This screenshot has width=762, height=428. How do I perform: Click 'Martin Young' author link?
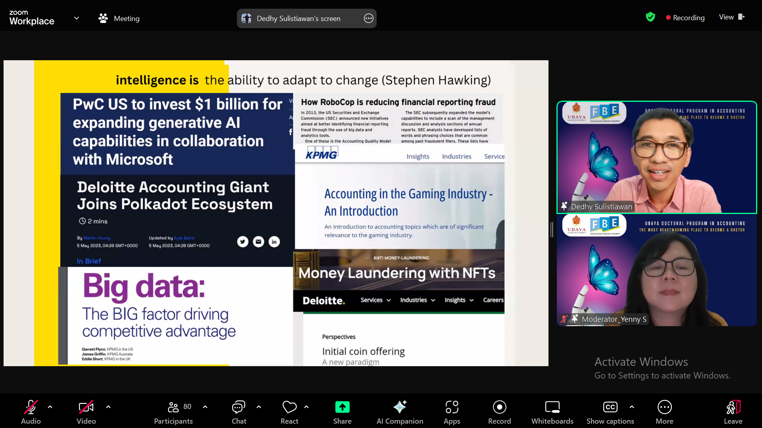97,238
